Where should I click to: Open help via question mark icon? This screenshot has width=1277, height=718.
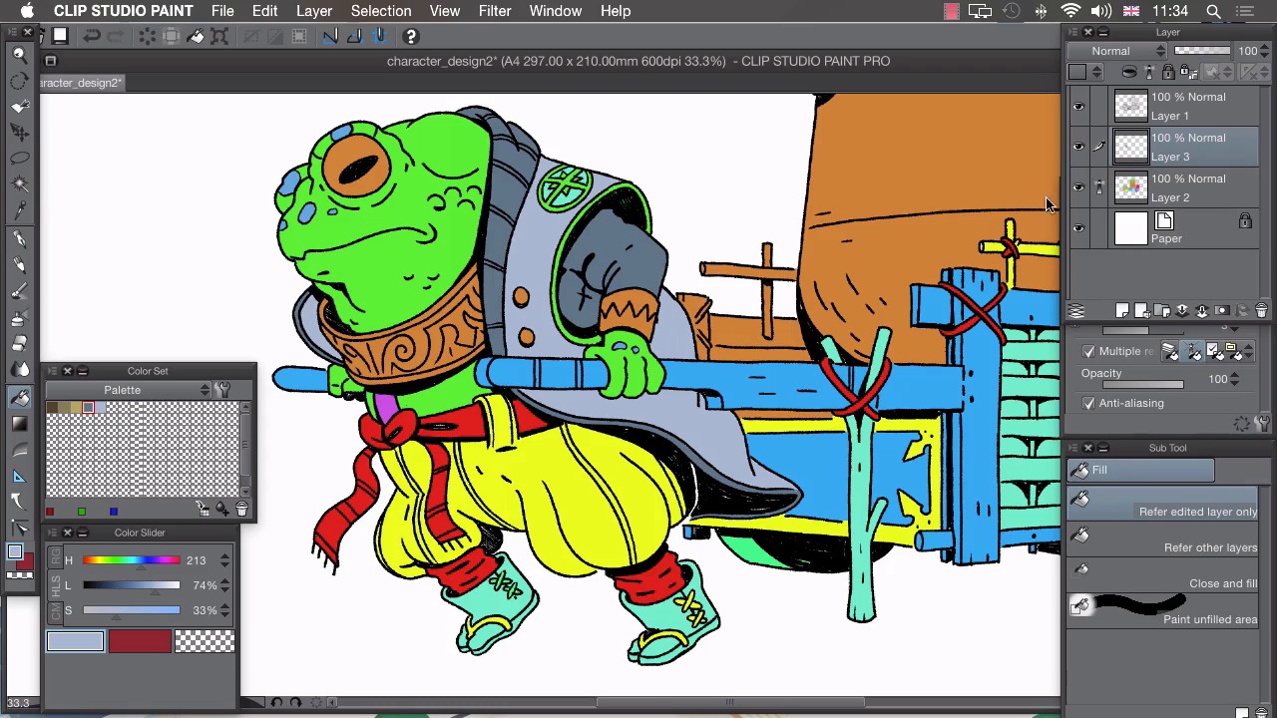[x=410, y=37]
